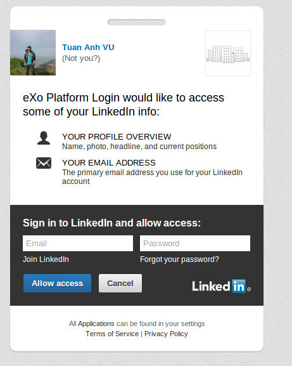Viewport: 292px width, 366px height.
Task: Click the LinkedIn logo
Action: tap(222, 286)
